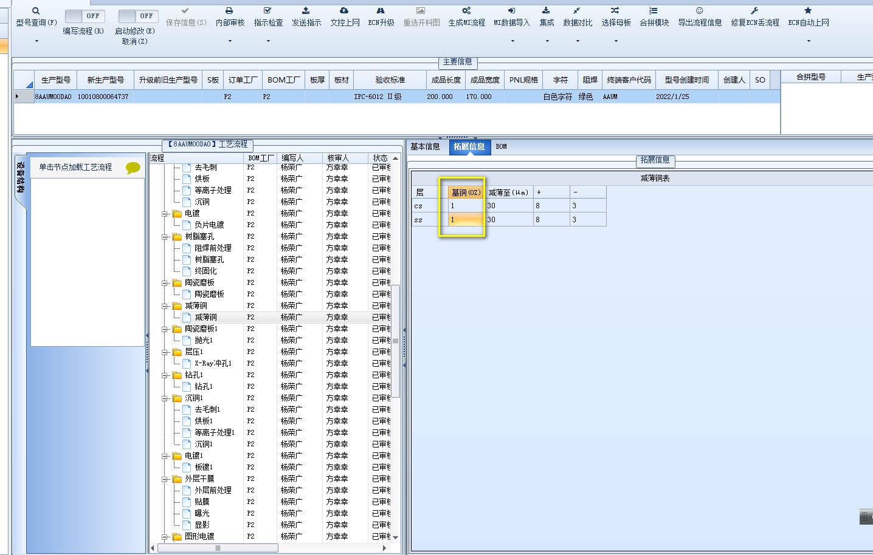The height and width of the screenshot is (555, 873).
Task: Click the 重选开料图 picture icon
Action: [421, 11]
